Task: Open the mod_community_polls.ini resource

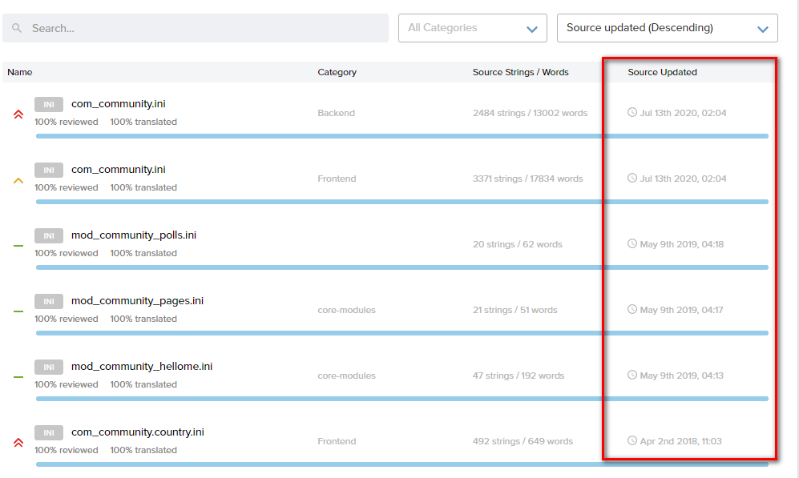Action: (134, 235)
